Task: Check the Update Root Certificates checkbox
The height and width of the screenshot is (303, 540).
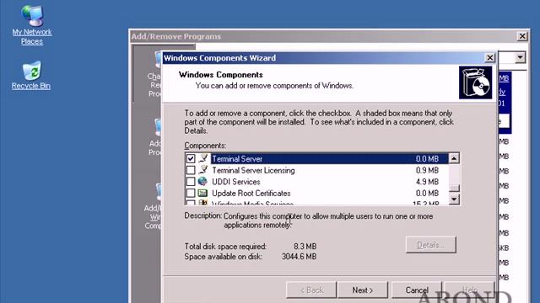Action: [x=191, y=193]
